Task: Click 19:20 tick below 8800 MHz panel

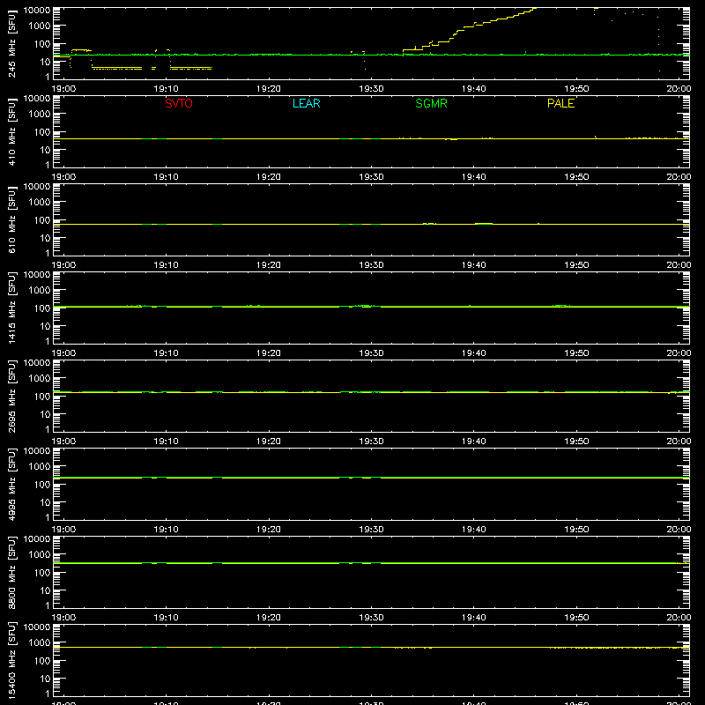Action: click(x=269, y=618)
